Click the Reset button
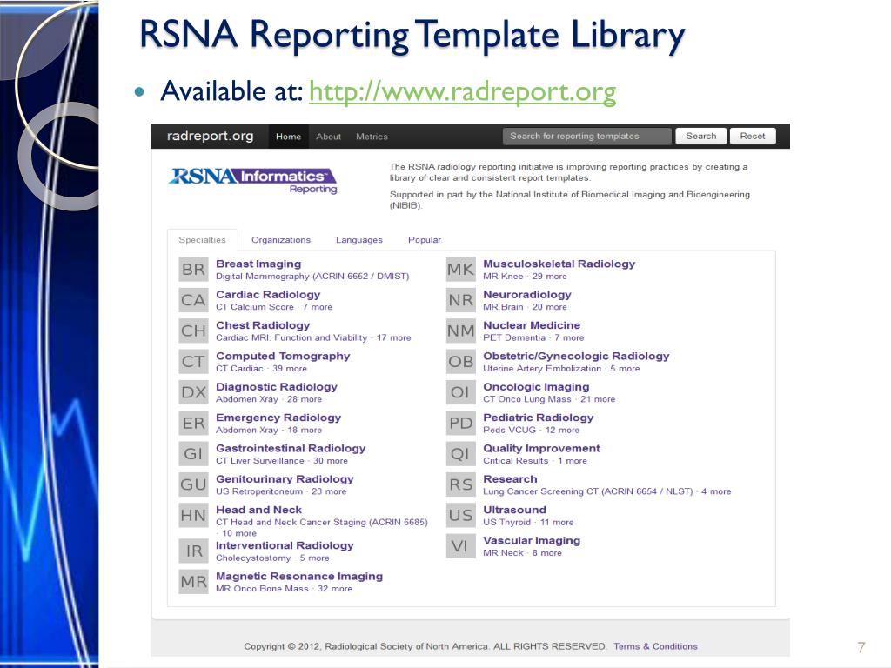891x668 pixels. (x=753, y=136)
